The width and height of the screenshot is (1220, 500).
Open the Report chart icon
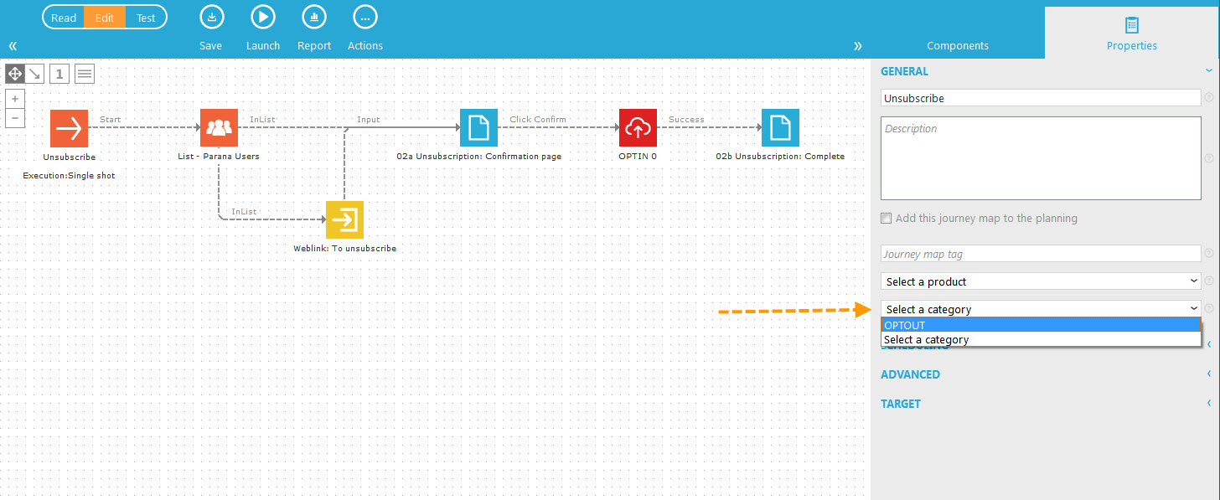(314, 17)
